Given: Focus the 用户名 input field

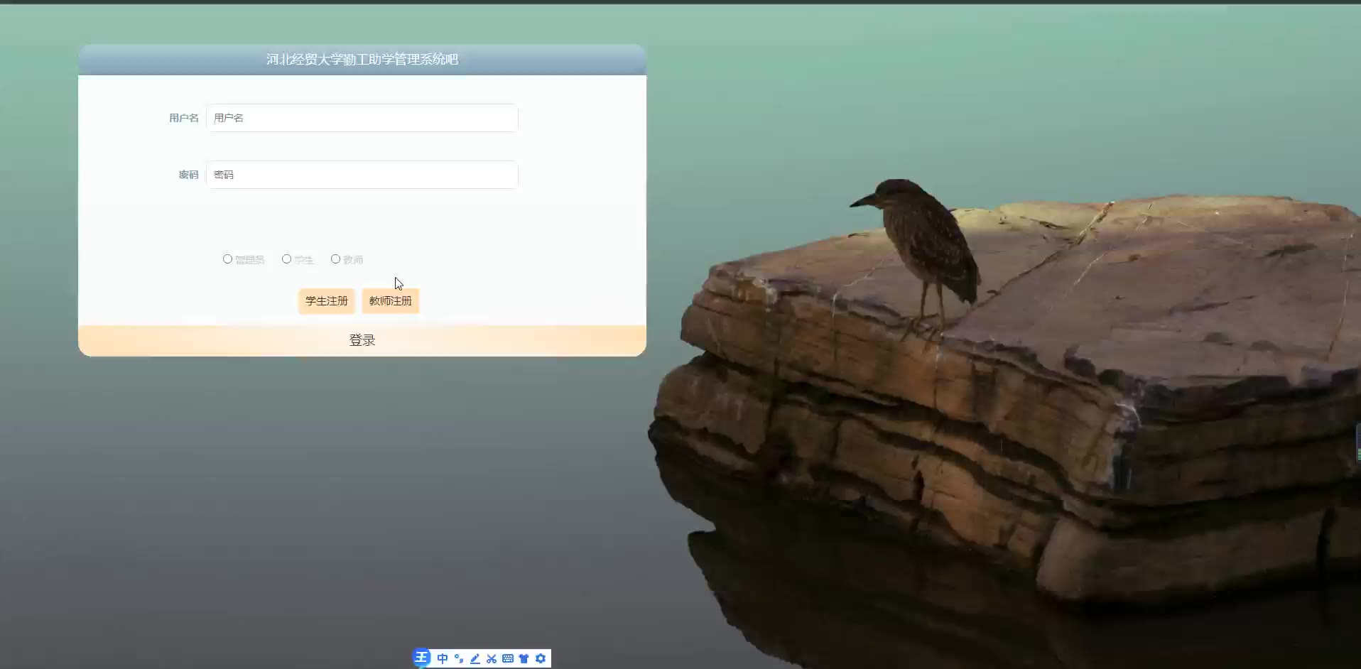Looking at the screenshot, I should click(x=362, y=118).
